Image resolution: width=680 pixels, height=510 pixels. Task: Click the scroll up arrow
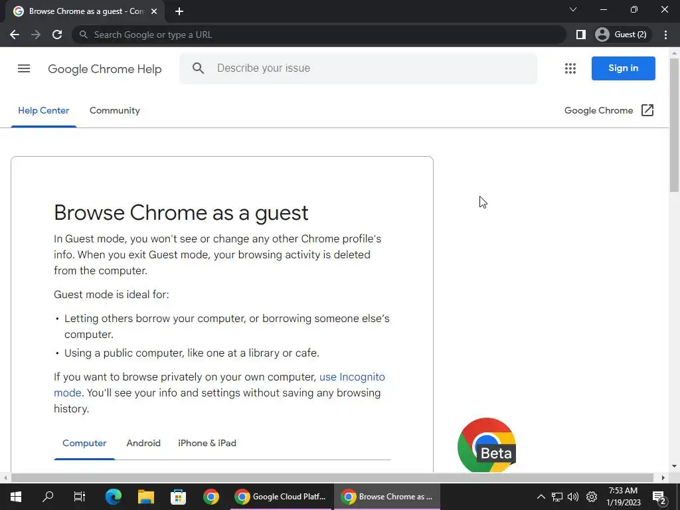[x=674, y=53]
